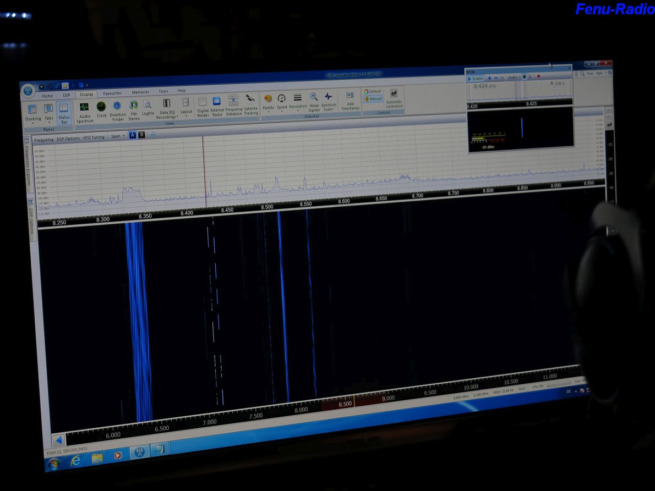Click the SDR Console application orb button
The height and width of the screenshot is (491, 655).
point(28,91)
